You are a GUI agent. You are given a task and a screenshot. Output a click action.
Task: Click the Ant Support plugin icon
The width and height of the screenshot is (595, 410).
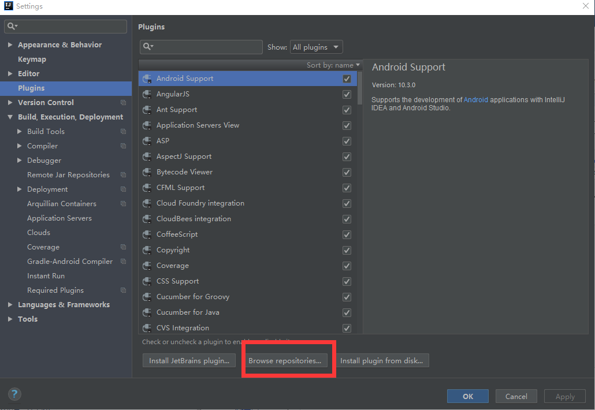[147, 110]
